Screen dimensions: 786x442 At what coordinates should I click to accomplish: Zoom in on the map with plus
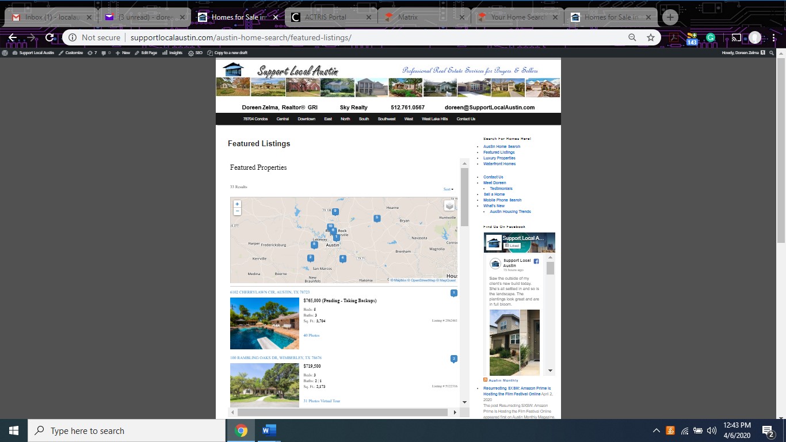tap(237, 204)
